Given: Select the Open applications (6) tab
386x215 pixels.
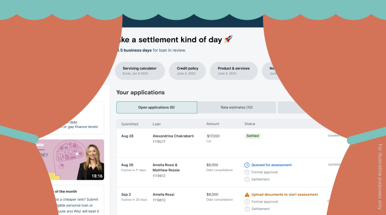Looking at the screenshot, I should [x=156, y=108].
